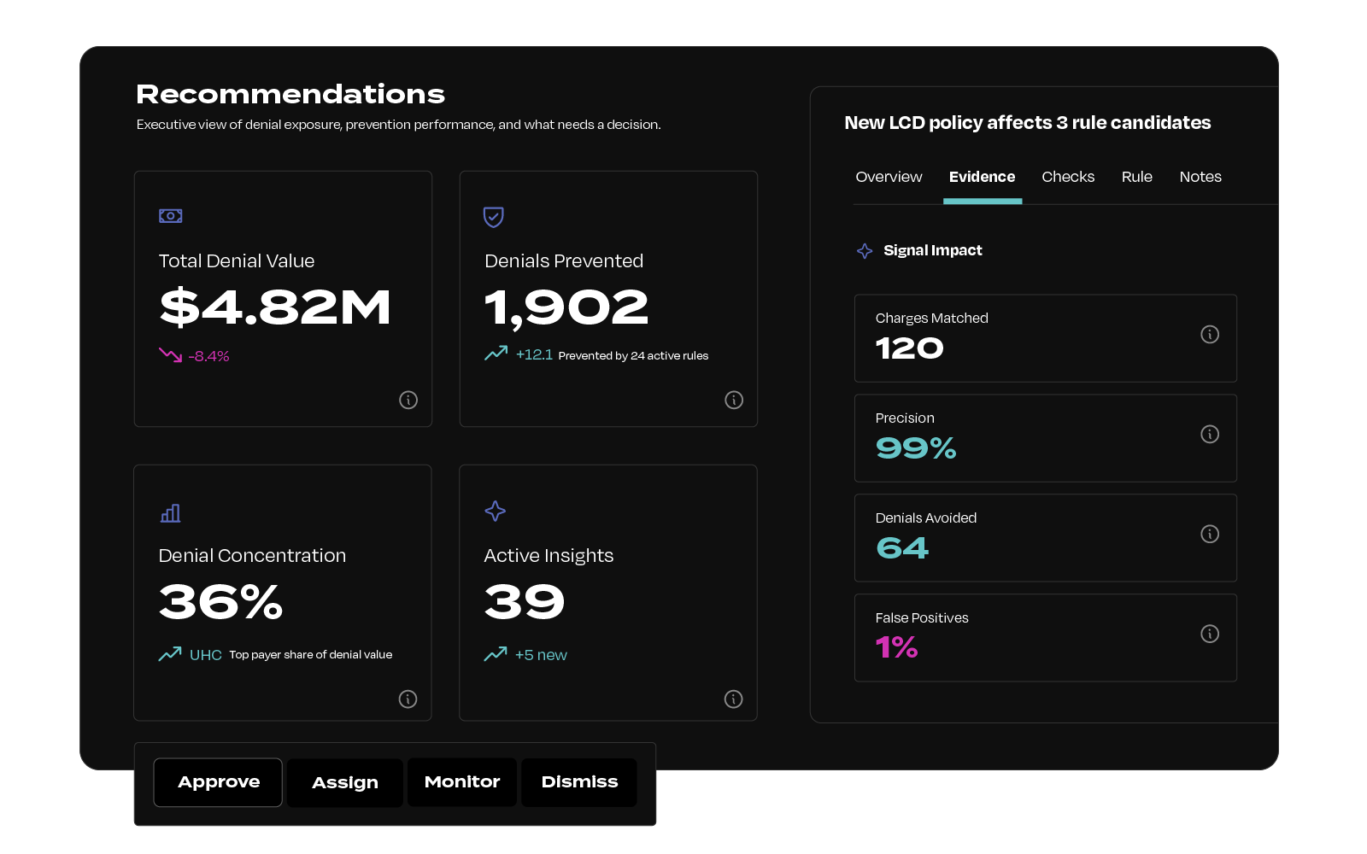Click the UHC payer label
1367x854 pixels.
click(206, 655)
